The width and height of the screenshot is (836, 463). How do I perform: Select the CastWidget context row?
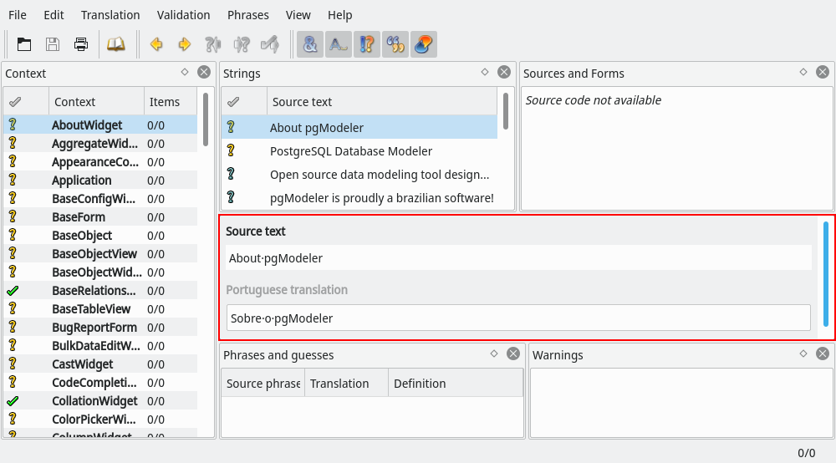[100, 364]
